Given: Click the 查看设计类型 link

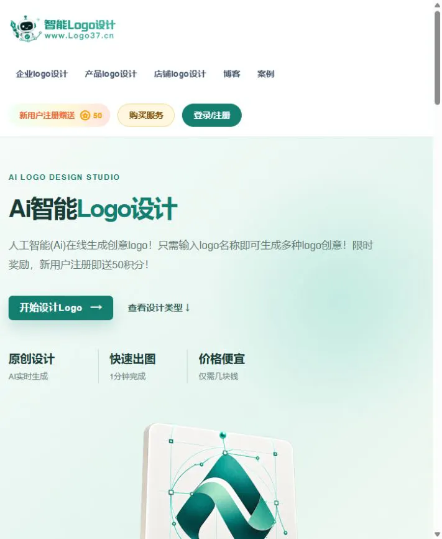Looking at the screenshot, I should click(x=159, y=307).
